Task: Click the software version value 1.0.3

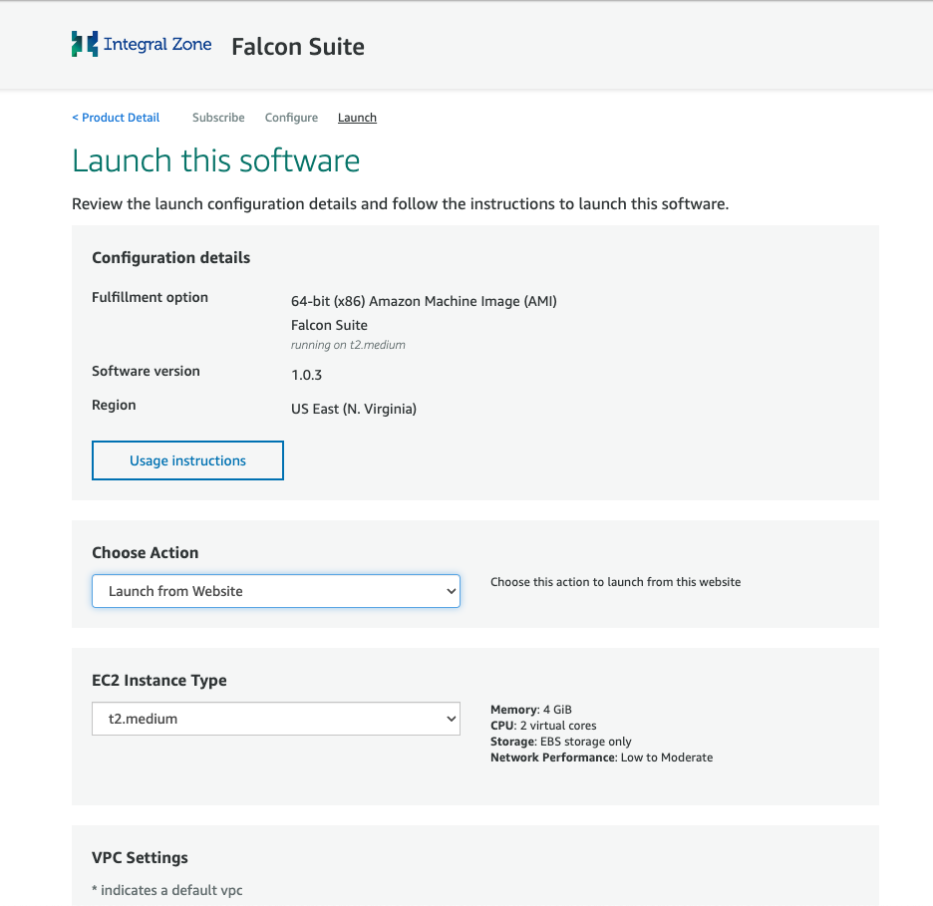Action: pos(306,375)
